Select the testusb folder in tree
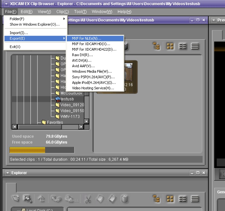Screen dimensions: 225x211 65,99
